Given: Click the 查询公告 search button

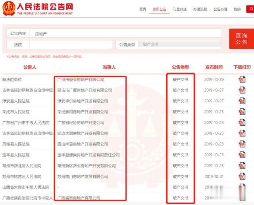Looking at the screenshot, I should pos(242,39).
